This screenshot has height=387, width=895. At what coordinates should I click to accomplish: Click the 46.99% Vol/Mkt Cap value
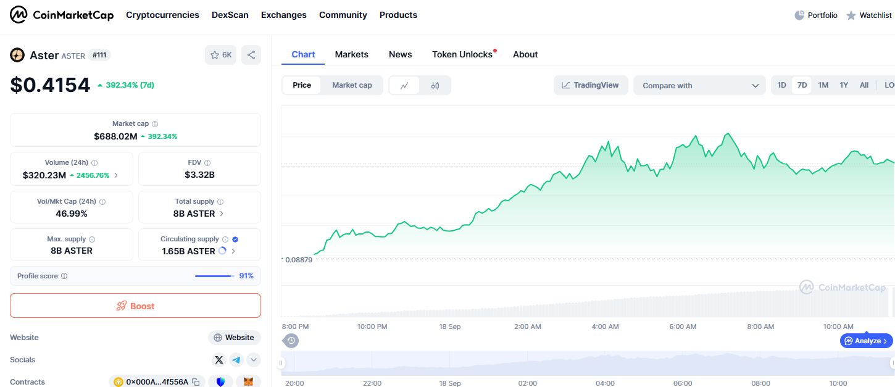72,214
